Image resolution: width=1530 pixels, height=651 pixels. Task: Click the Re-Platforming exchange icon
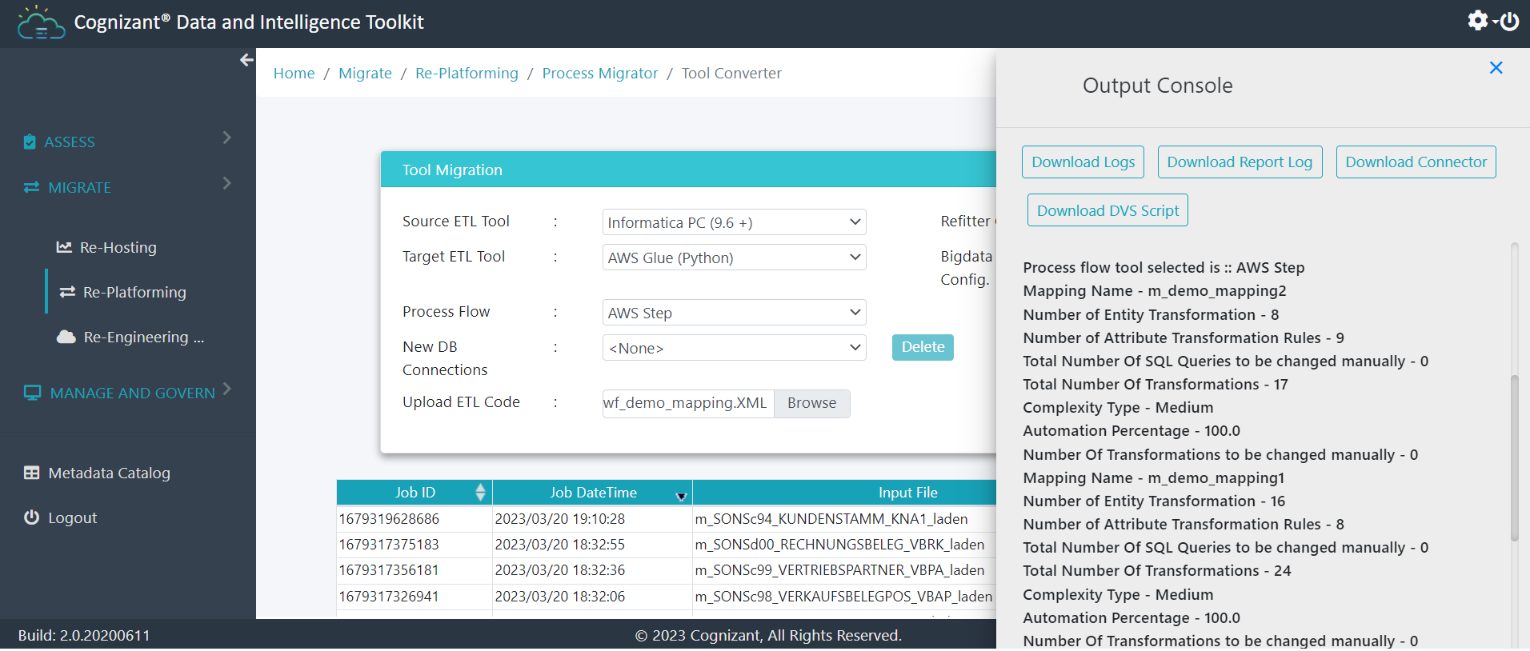click(67, 292)
